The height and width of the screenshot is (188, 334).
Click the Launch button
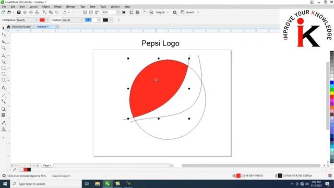pos(188,13)
